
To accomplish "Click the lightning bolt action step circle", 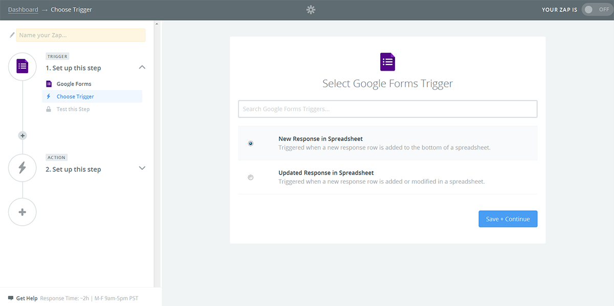I will point(23,168).
